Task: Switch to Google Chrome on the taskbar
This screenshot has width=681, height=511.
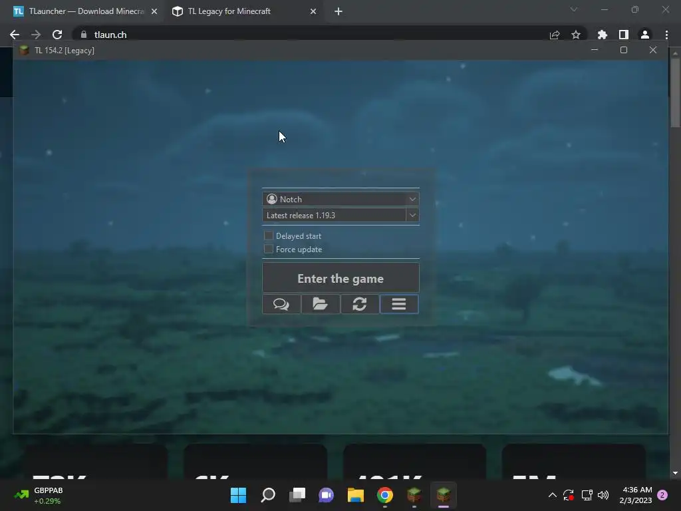Action: click(385, 495)
